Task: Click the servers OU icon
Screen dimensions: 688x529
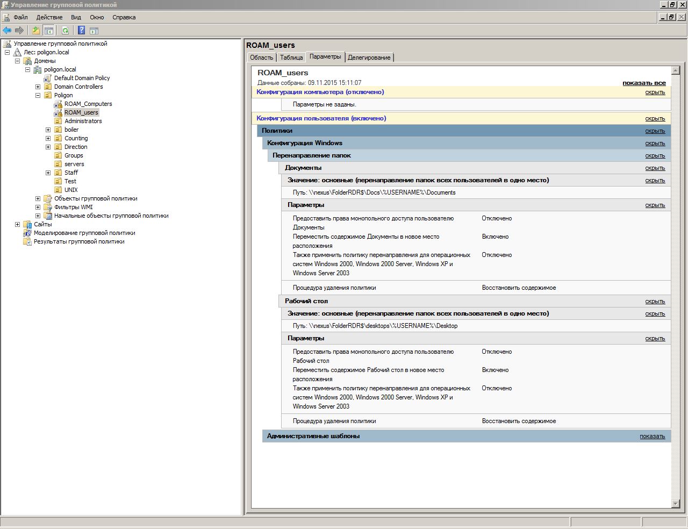Action: pyautogui.click(x=58, y=164)
